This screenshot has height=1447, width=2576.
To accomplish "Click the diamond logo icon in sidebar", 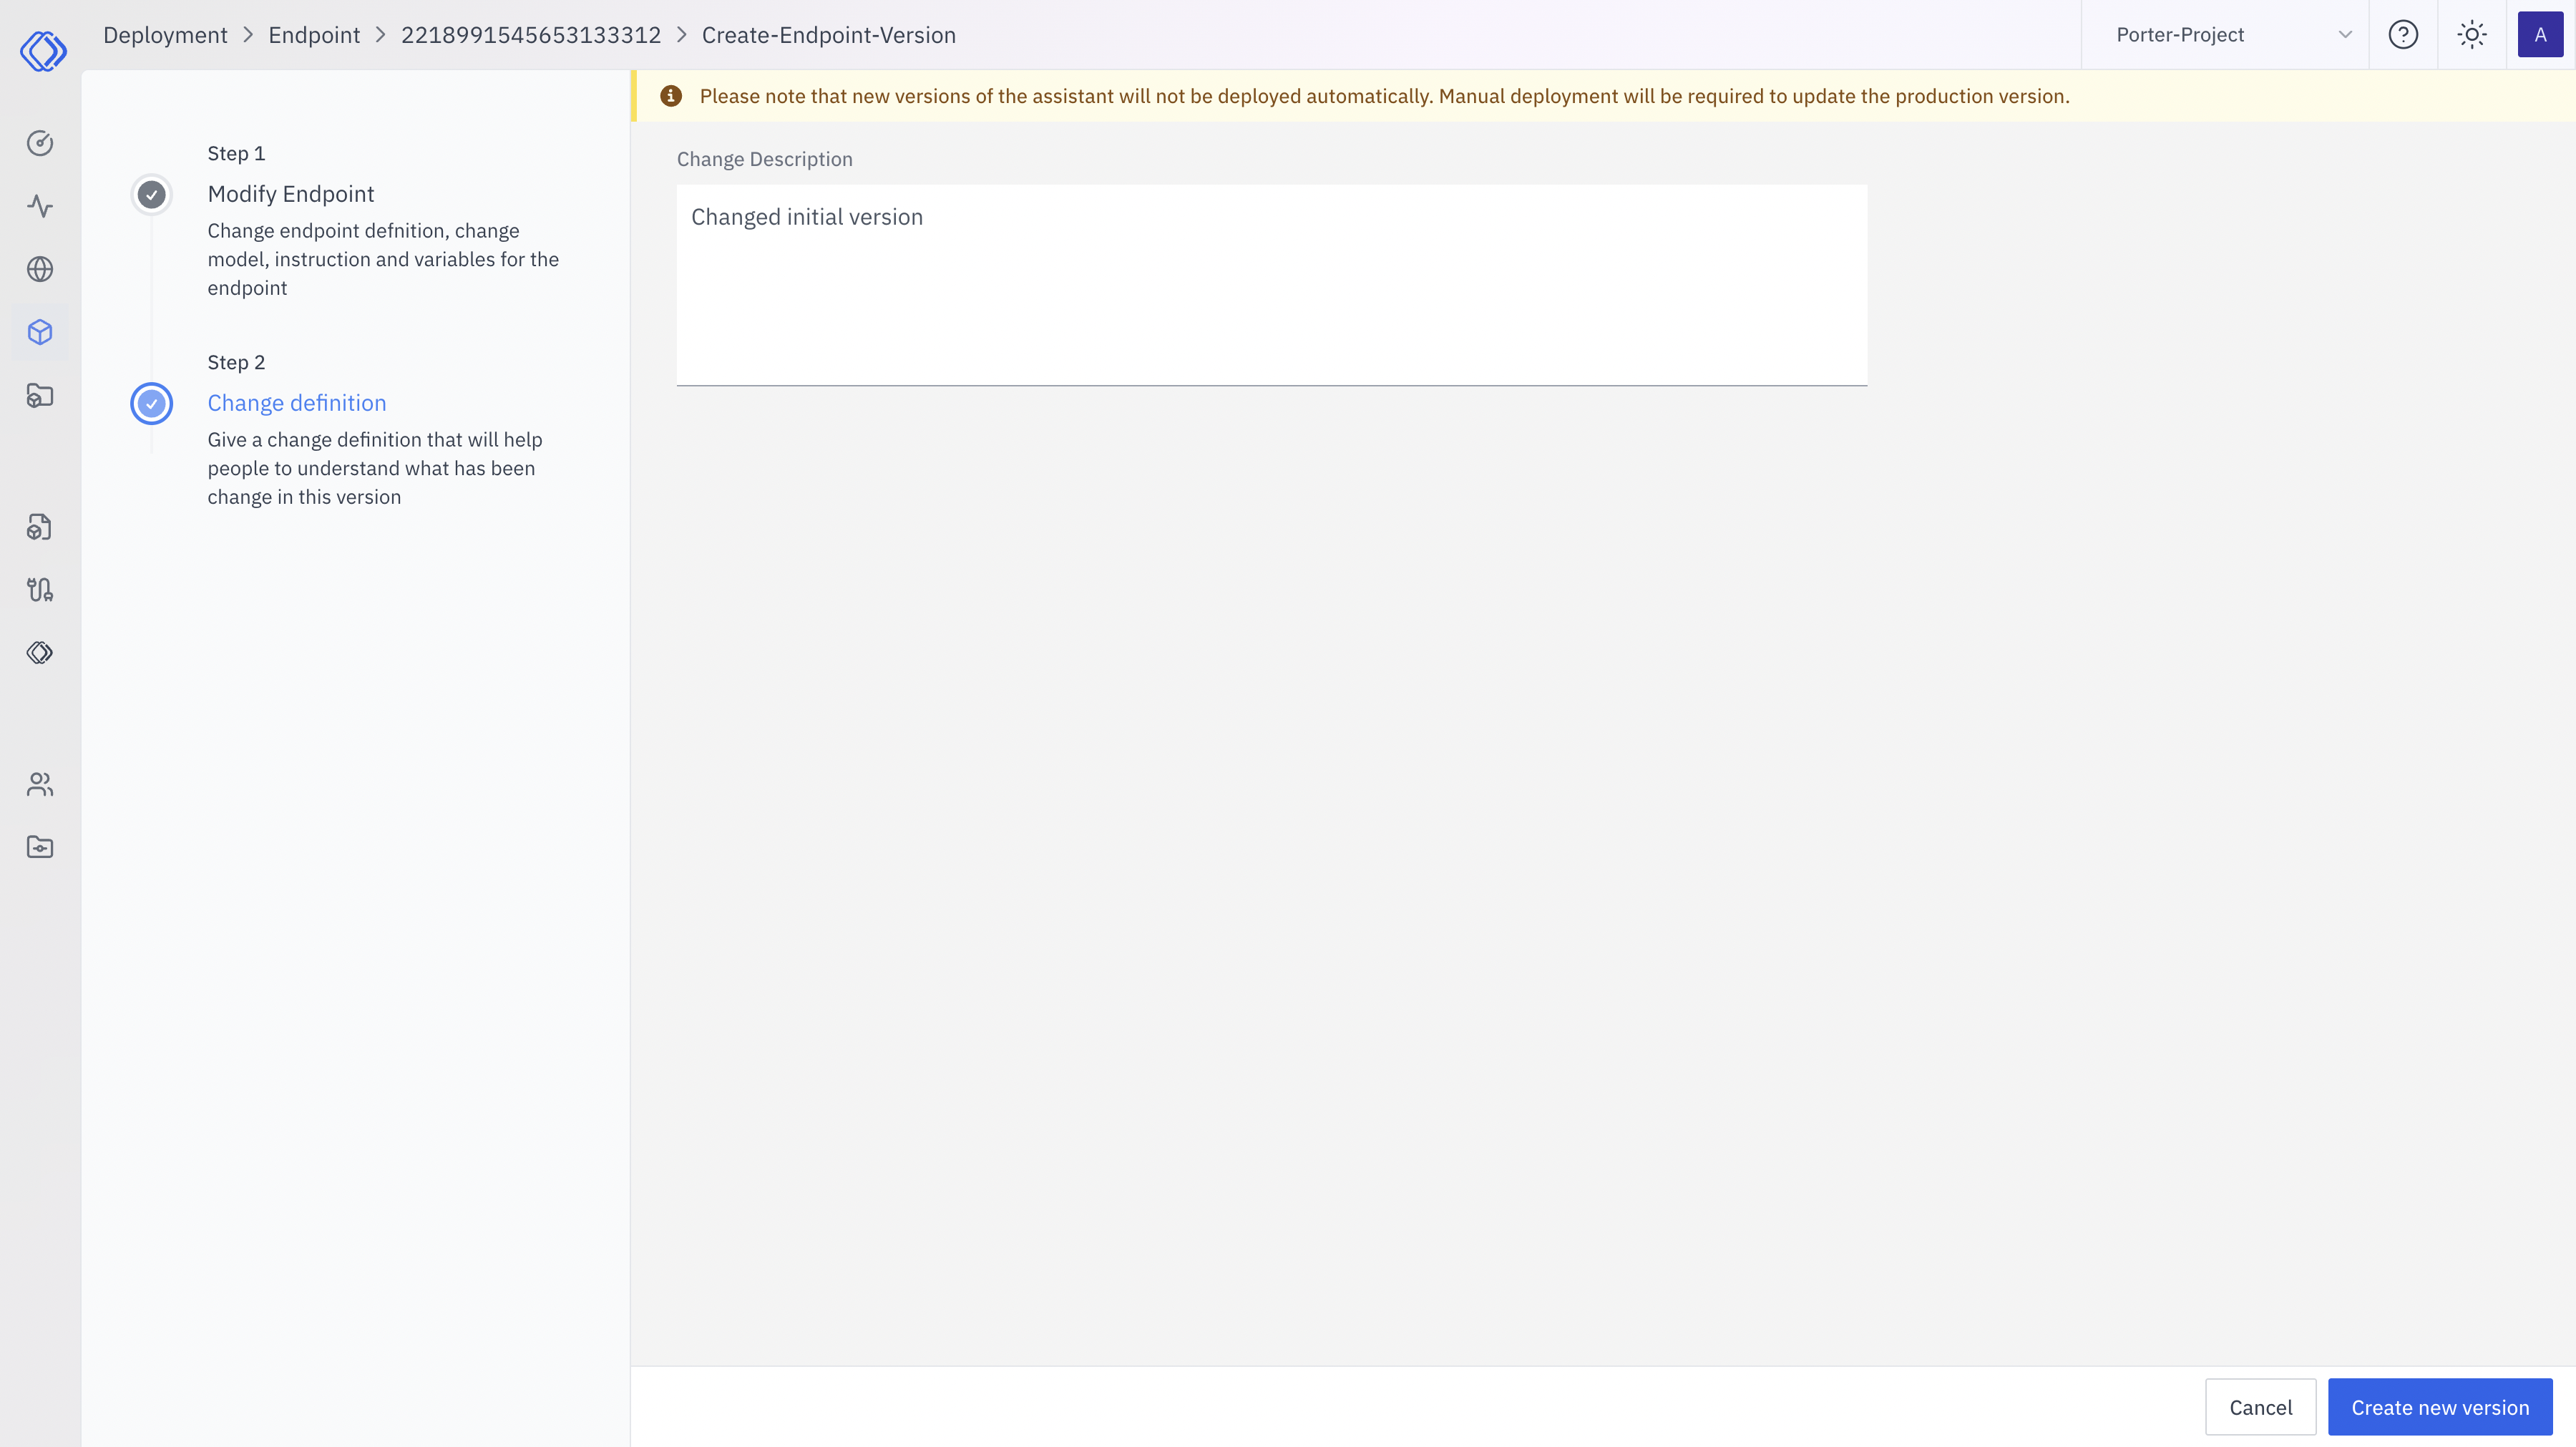I will point(40,652).
